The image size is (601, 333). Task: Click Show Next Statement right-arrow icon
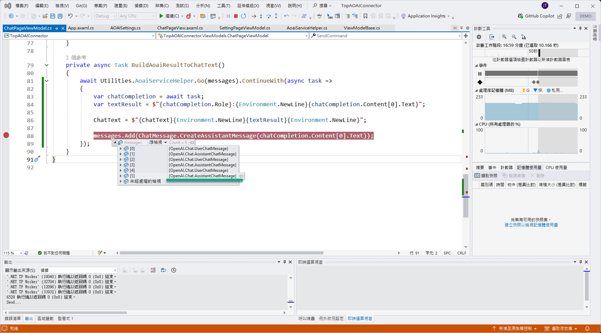[253, 16]
